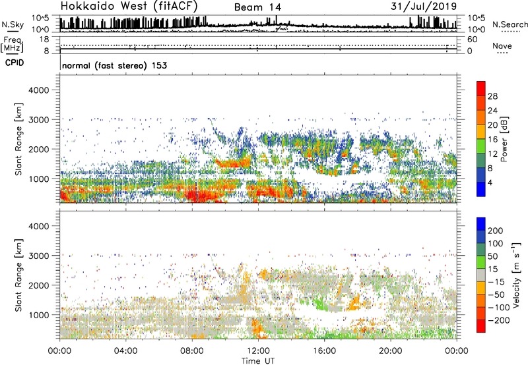Select the '3000' tick of the velocity panel

pos(38,256)
